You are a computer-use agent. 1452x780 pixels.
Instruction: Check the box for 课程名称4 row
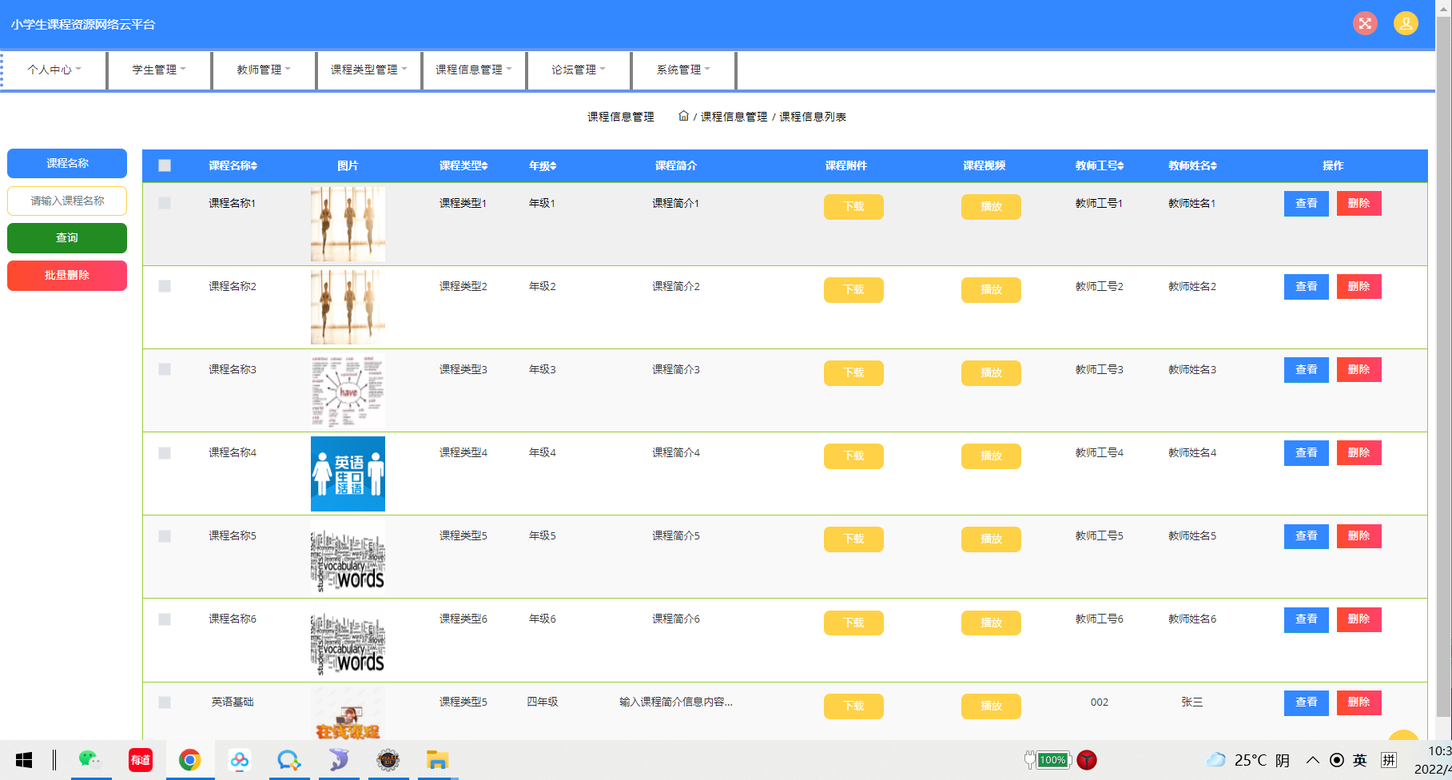click(165, 453)
